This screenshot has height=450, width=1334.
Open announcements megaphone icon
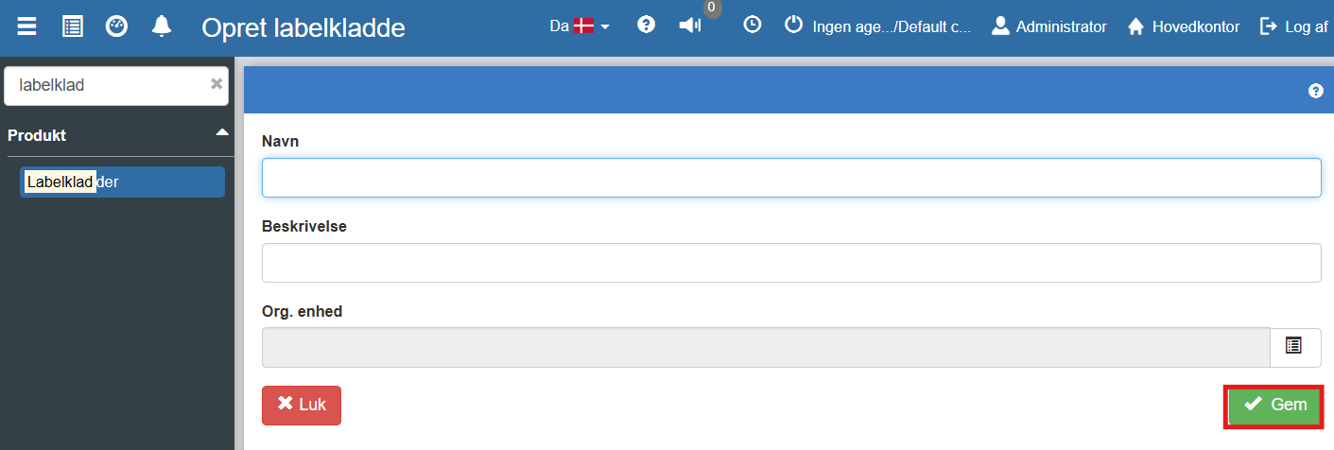pos(690,26)
